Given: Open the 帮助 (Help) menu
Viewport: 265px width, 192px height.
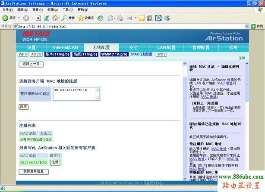Looking at the screenshot, I should pos(83,10).
